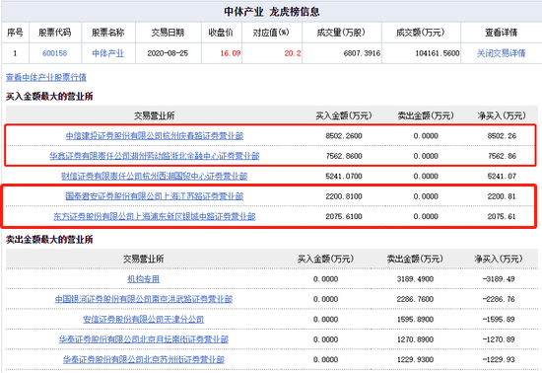
Task: Select sell amount 1270.8900
Action: [x=415, y=339]
